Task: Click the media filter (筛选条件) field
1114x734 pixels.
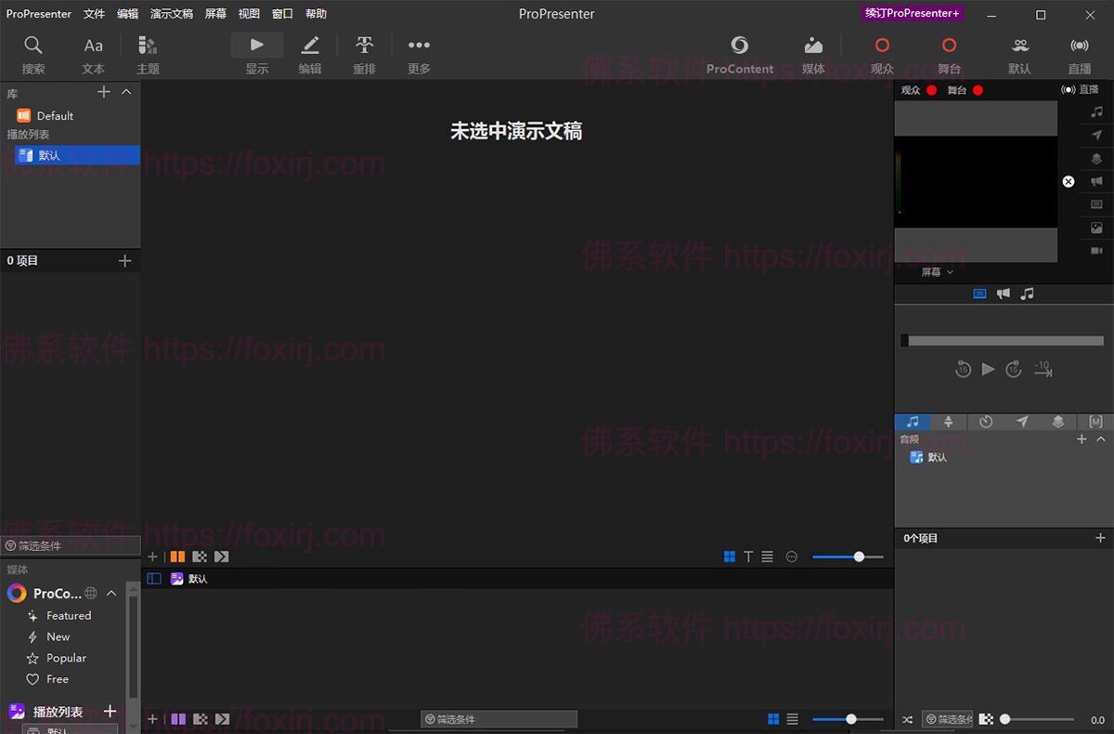Action: click(x=499, y=719)
